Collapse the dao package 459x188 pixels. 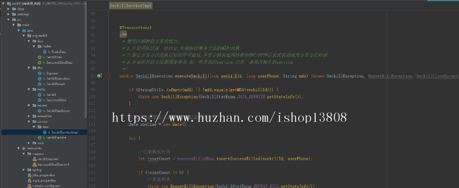[29, 41]
